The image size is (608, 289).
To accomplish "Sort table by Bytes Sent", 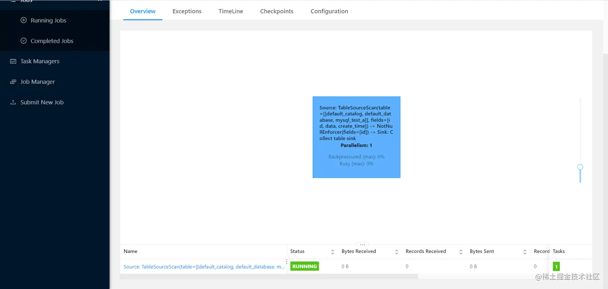I will (x=525, y=252).
